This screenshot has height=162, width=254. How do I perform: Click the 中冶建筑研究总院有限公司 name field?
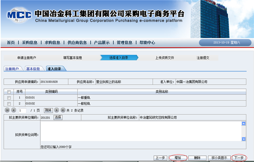click(192, 118)
